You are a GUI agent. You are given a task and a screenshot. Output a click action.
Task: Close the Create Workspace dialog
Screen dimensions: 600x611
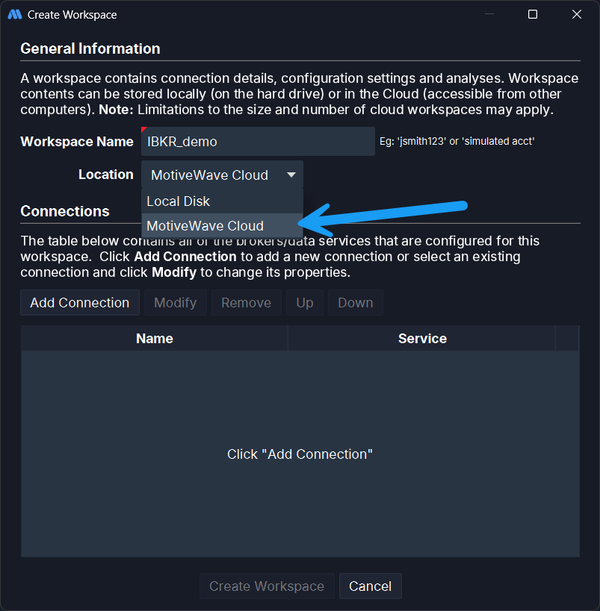(577, 14)
